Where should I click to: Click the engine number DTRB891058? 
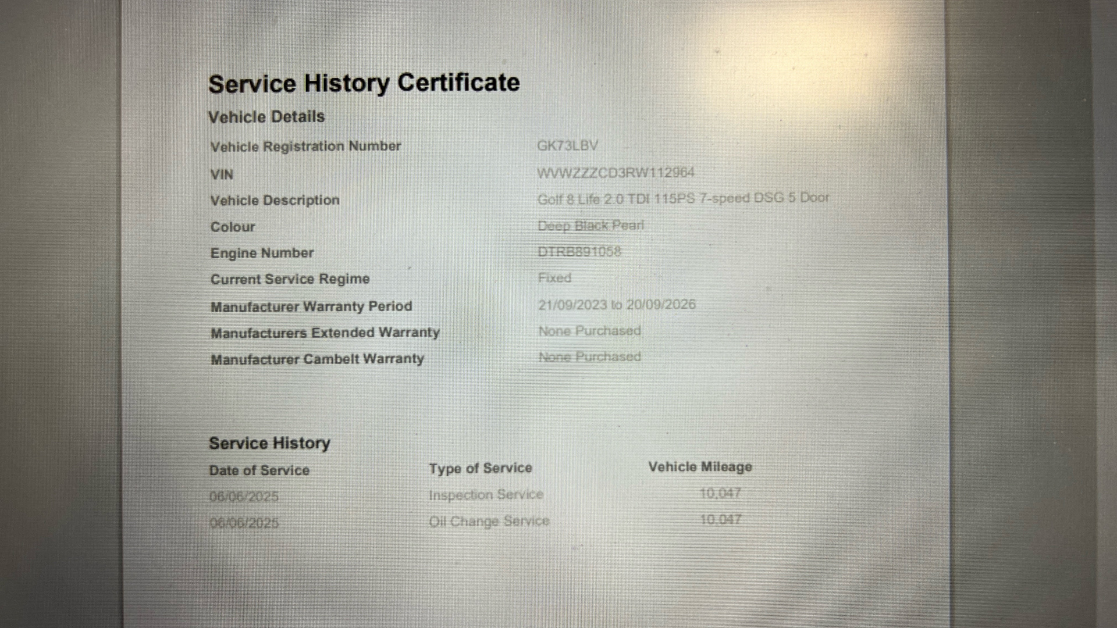point(579,252)
